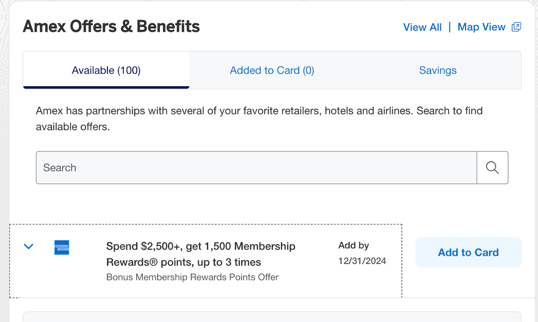Open the Map View link

(x=481, y=27)
